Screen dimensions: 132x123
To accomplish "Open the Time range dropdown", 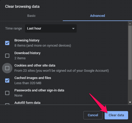I will click(x=51, y=28).
